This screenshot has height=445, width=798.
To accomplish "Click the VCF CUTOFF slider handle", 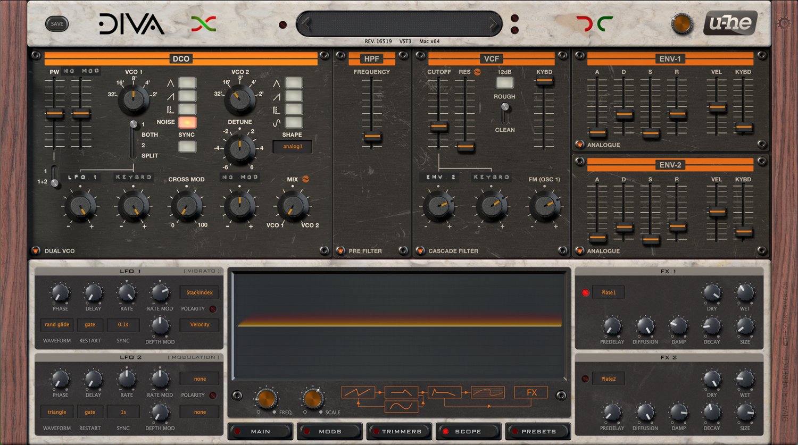I will 439,127.
